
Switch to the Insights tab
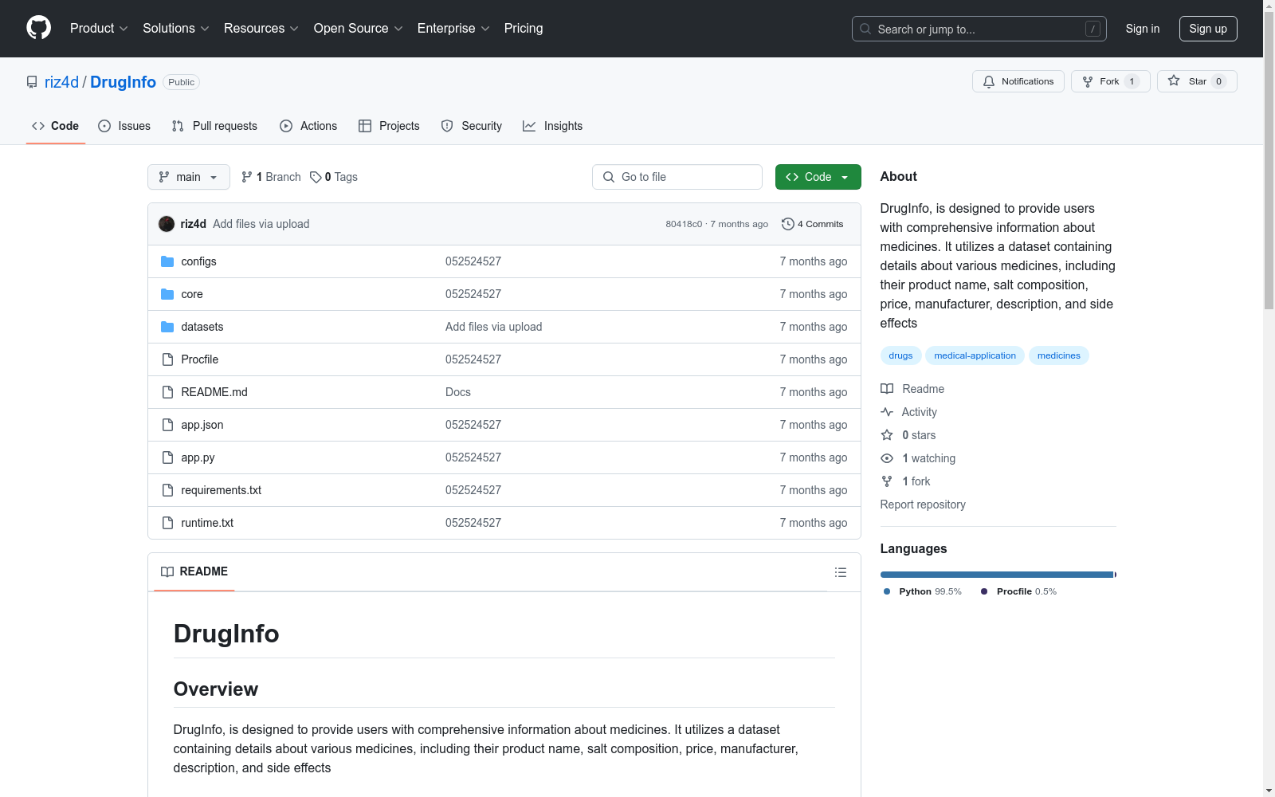(x=552, y=126)
